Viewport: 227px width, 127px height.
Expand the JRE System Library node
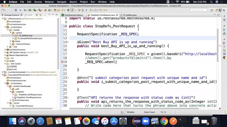coord(5,53)
